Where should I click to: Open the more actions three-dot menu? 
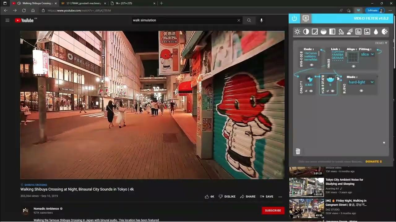(280, 196)
